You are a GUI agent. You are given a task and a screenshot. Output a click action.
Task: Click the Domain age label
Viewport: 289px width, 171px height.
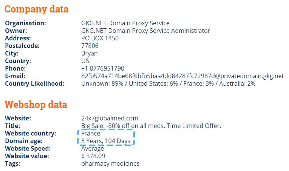coord(24,141)
